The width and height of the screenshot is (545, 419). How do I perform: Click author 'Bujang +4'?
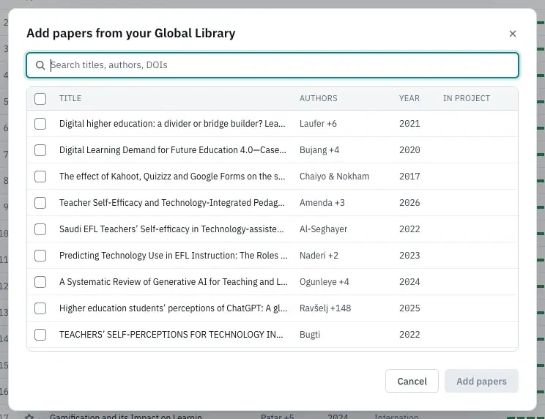[319, 150]
